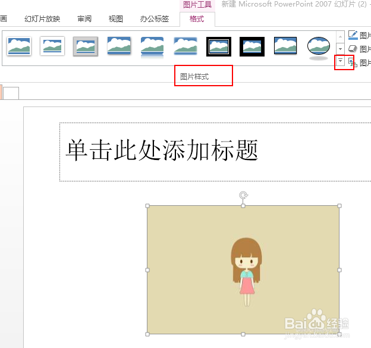The height and width of the screenshot is (348, 371).
Task: Open picture border options (pencil icon)
Action: click(353, 35)
